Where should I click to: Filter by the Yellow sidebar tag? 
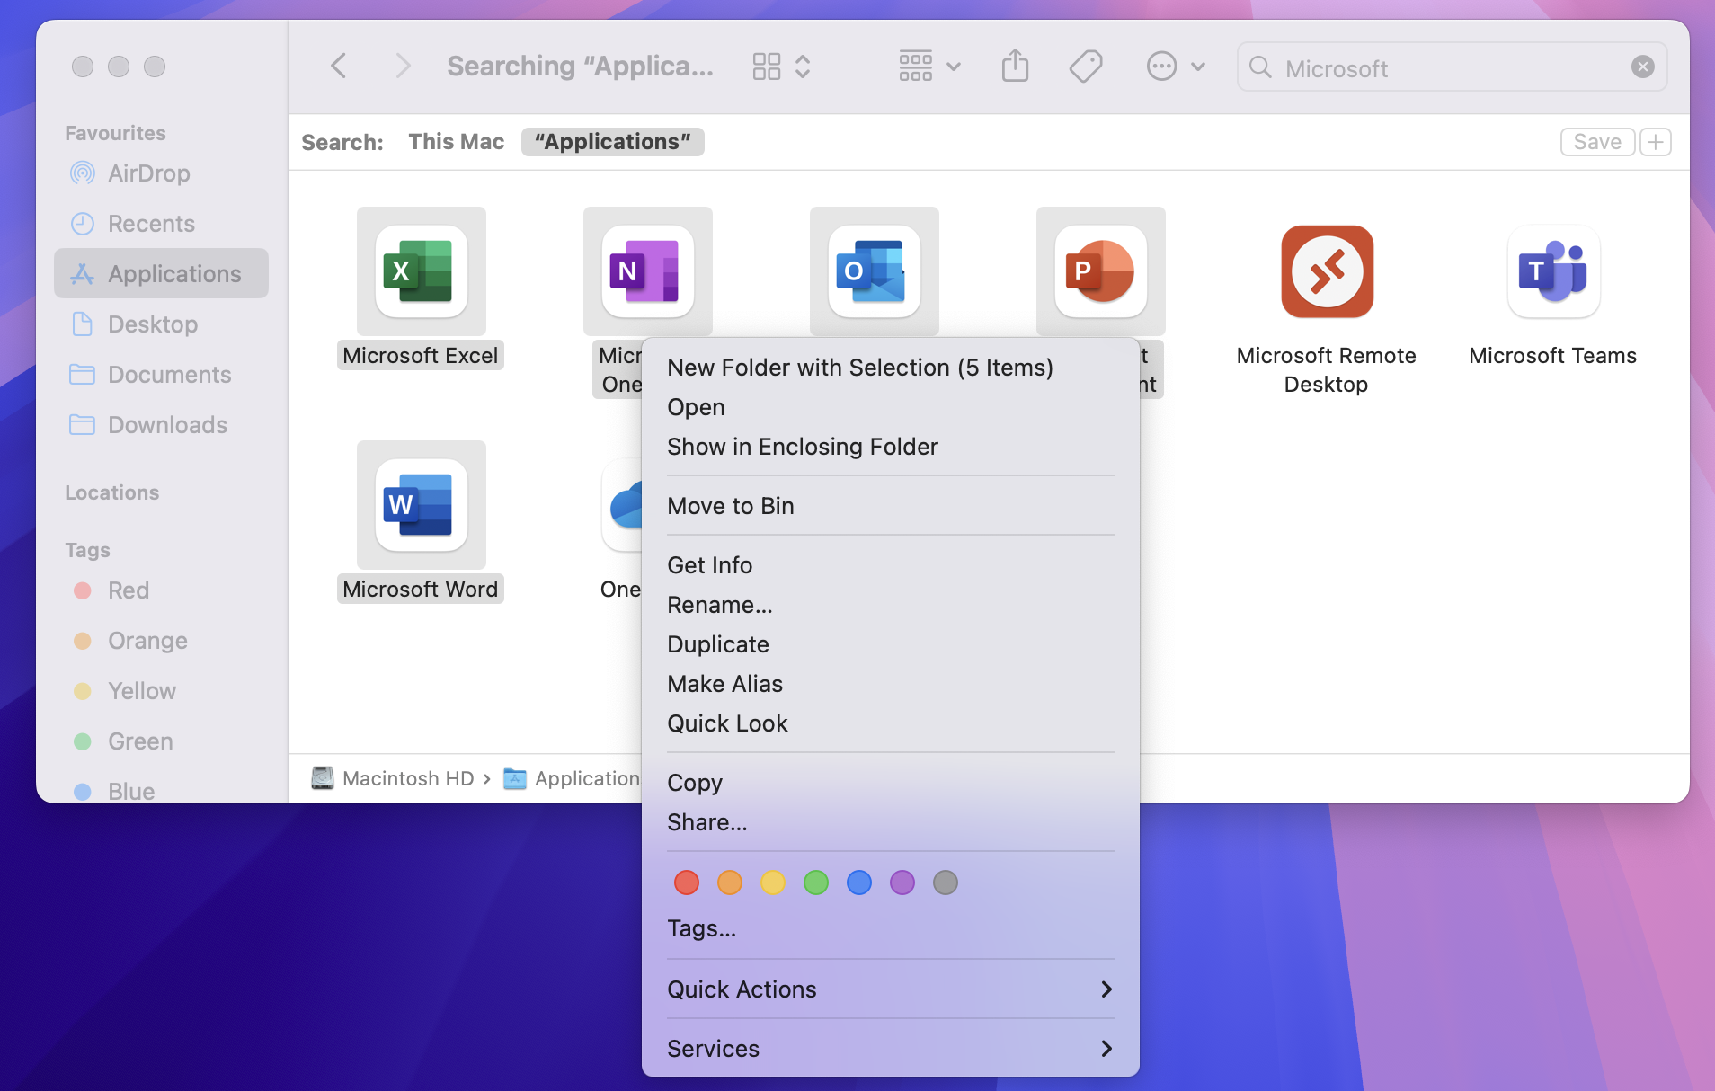pyautogui.click(x=162, y=691)
